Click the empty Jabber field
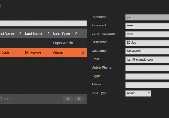 pyautogui.click(x=147, y=85)
